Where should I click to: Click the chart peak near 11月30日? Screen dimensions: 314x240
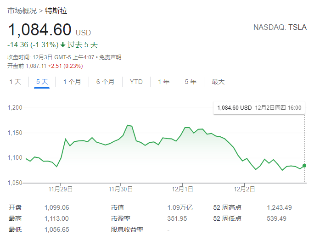[128, 125]
